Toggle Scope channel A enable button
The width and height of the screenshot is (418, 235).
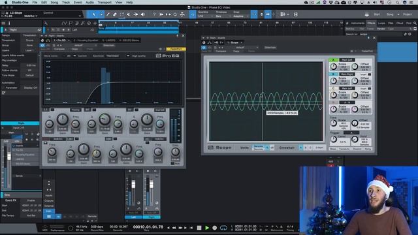pos(333,60)
